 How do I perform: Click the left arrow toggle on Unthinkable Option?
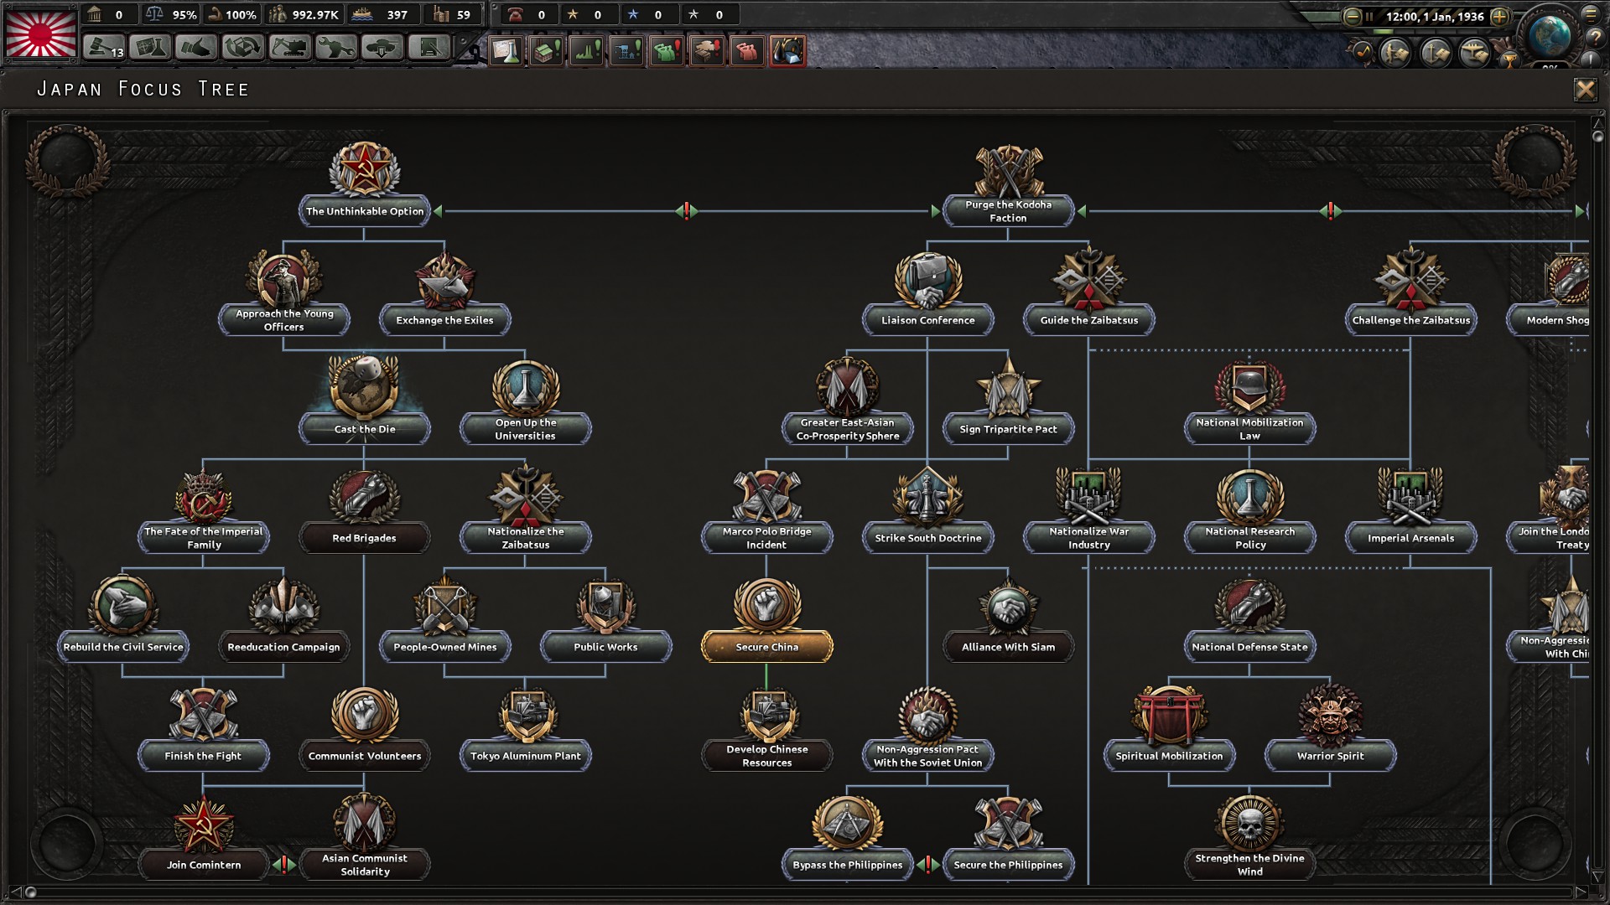click(x=447, y=211)
